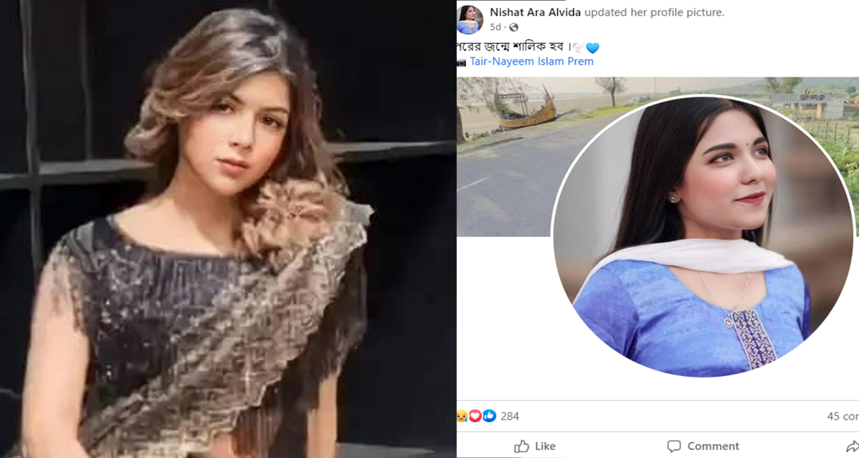The width and height of the screenshot is (859, 458).
Task: Click the Bengali caption text
Action: (x=511, y=47)
